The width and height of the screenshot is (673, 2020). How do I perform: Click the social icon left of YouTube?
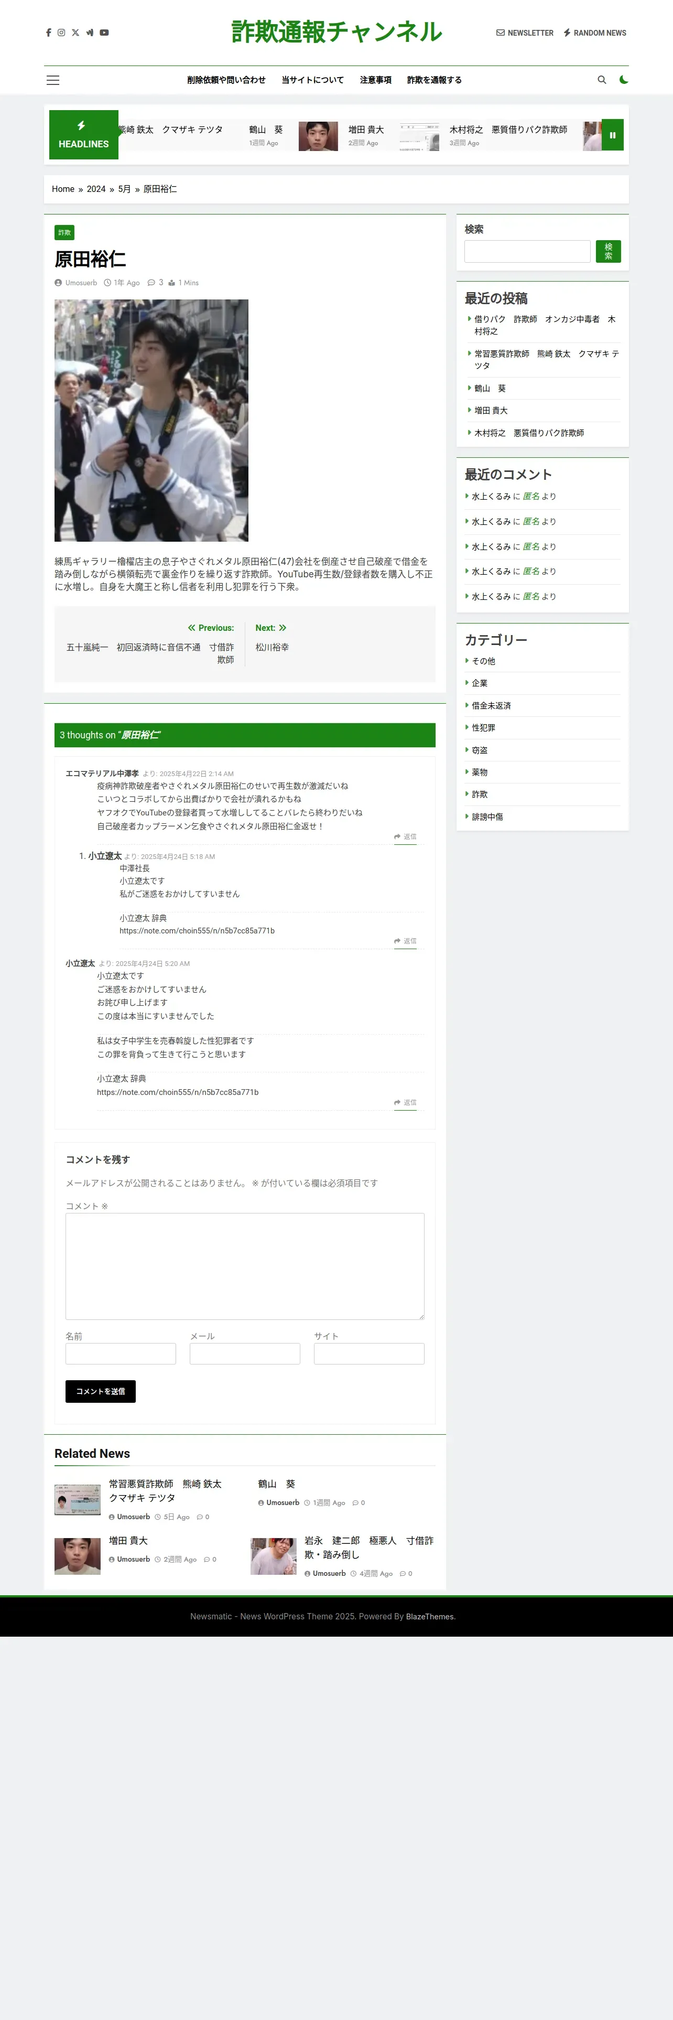tap(89, 33)
